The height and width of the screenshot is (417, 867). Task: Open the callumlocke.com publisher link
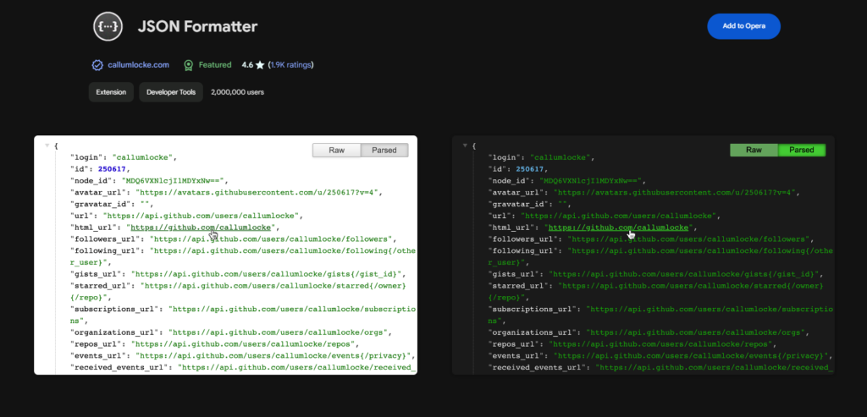coord(138,65)
